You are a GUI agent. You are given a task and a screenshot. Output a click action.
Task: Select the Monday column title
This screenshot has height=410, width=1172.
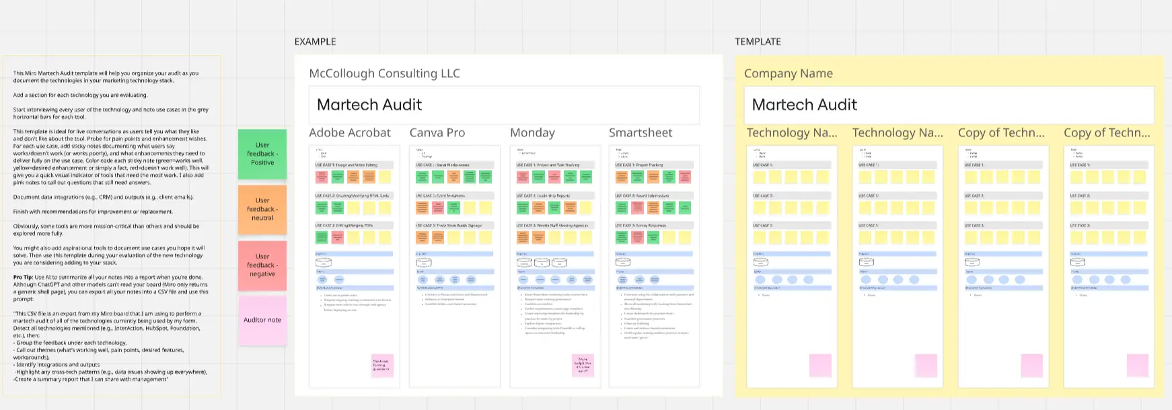(x=532, y=133)
